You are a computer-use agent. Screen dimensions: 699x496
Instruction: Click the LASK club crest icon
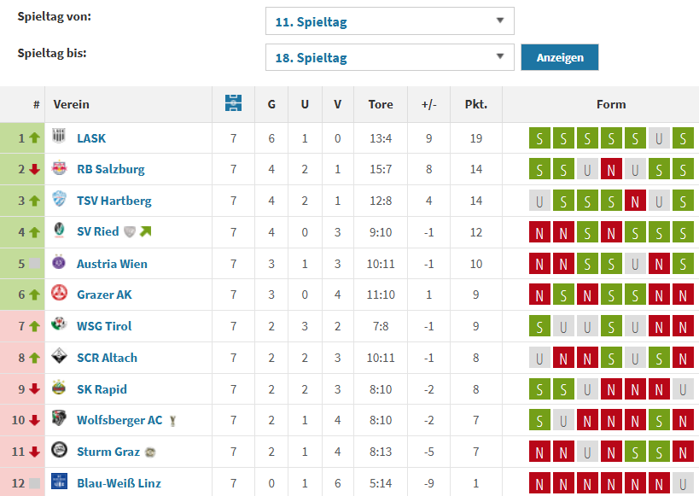click(x=60, y=137)
